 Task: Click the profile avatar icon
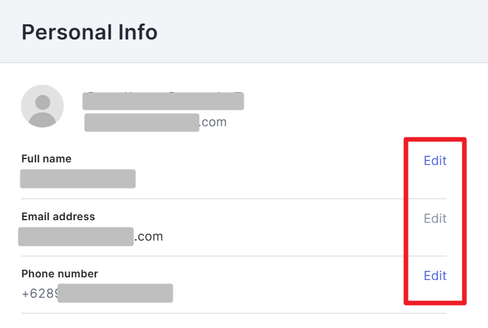click(x=43, y=106)
